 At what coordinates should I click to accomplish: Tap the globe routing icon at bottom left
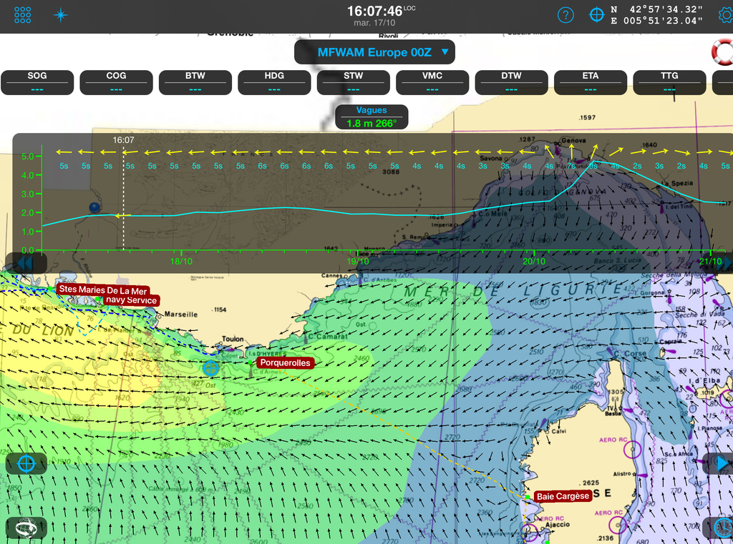click(26, 528)
